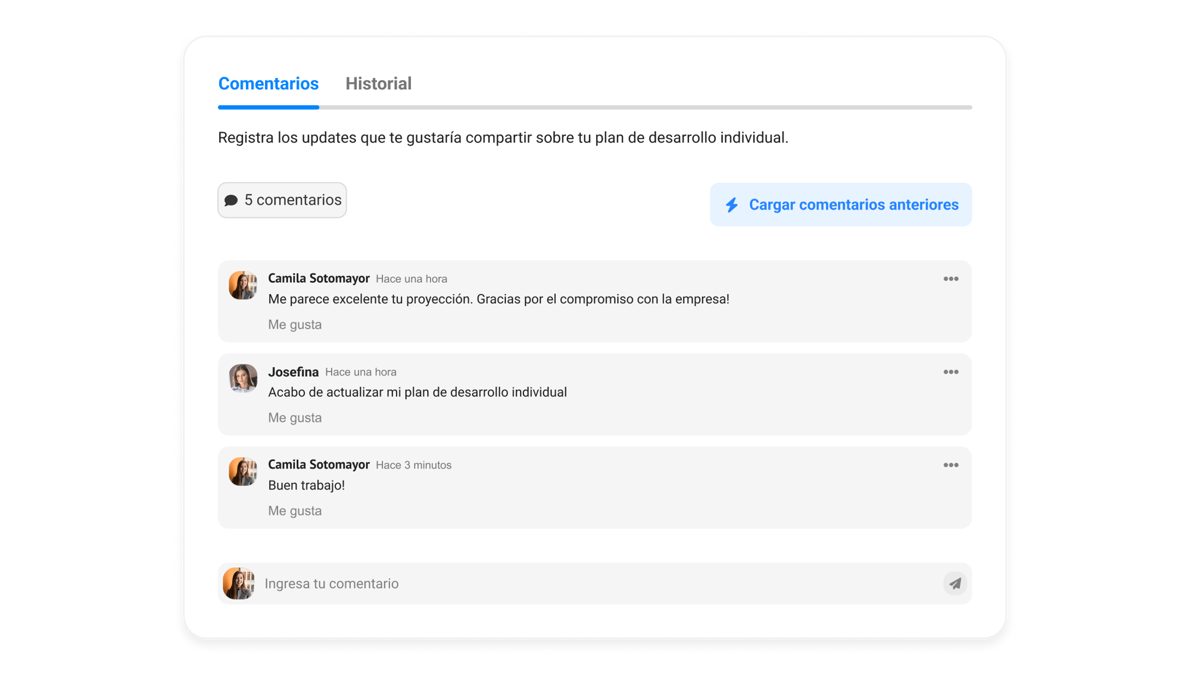
Task: Click the '5 comentarios' counter button
Action: coord(282,200)
